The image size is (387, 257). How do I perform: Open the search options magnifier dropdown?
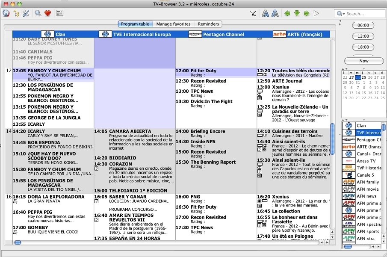[x=341, y=14]
